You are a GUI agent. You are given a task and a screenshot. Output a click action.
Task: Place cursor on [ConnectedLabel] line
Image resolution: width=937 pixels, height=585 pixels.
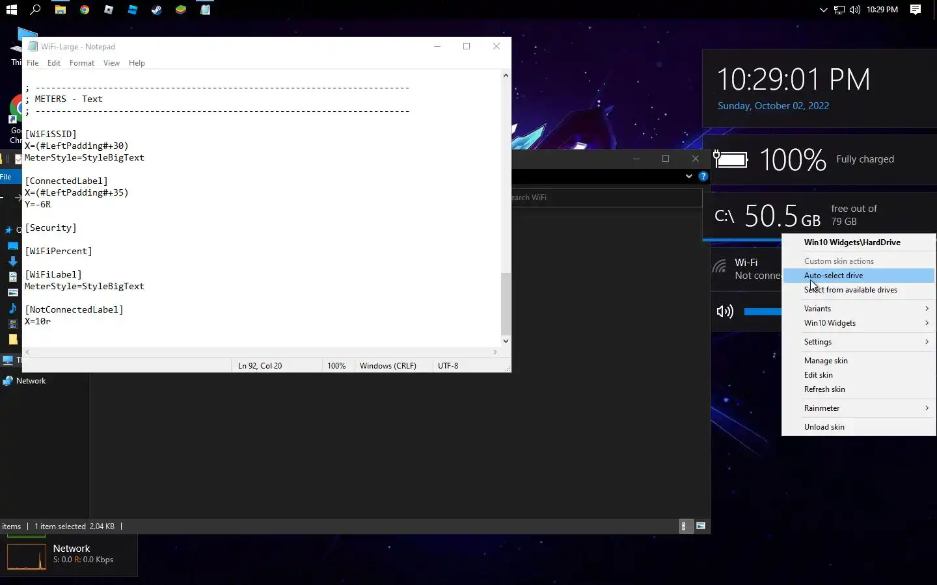pyautogui.click(x=66, y=181)
